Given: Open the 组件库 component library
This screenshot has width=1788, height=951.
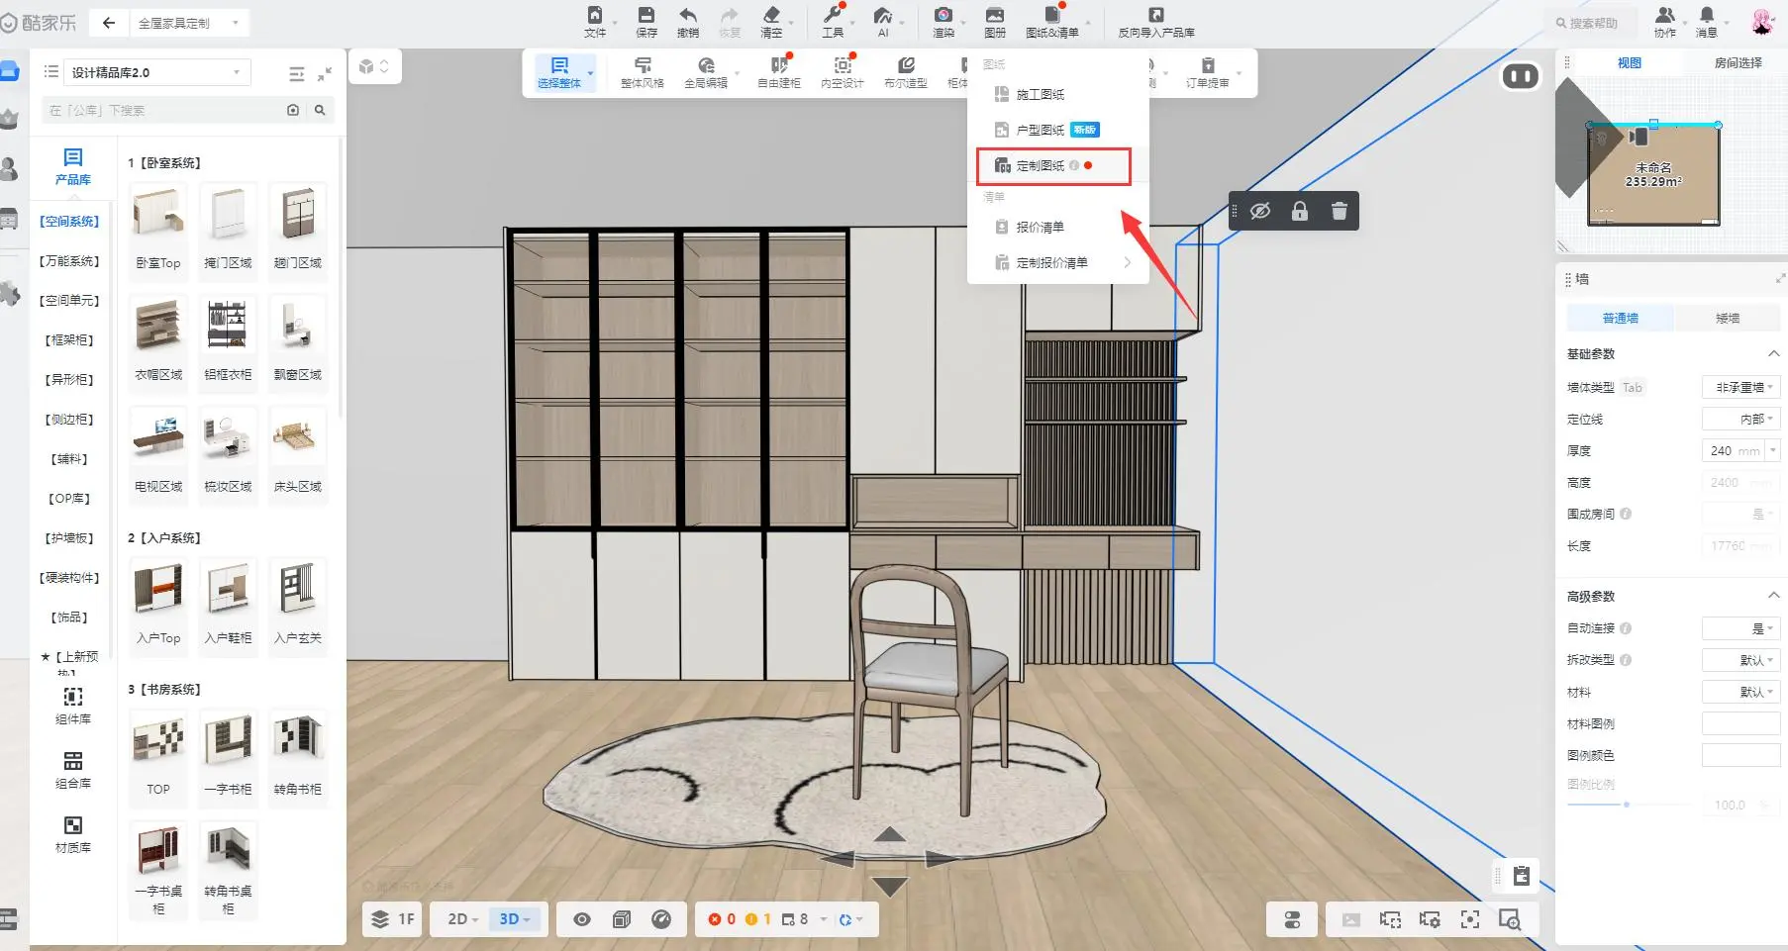Looking at the screenshot, I should coord(73,706).
